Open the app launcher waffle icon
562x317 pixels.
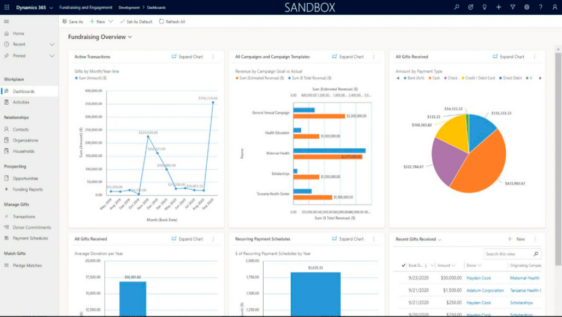[x=7, y=7]
